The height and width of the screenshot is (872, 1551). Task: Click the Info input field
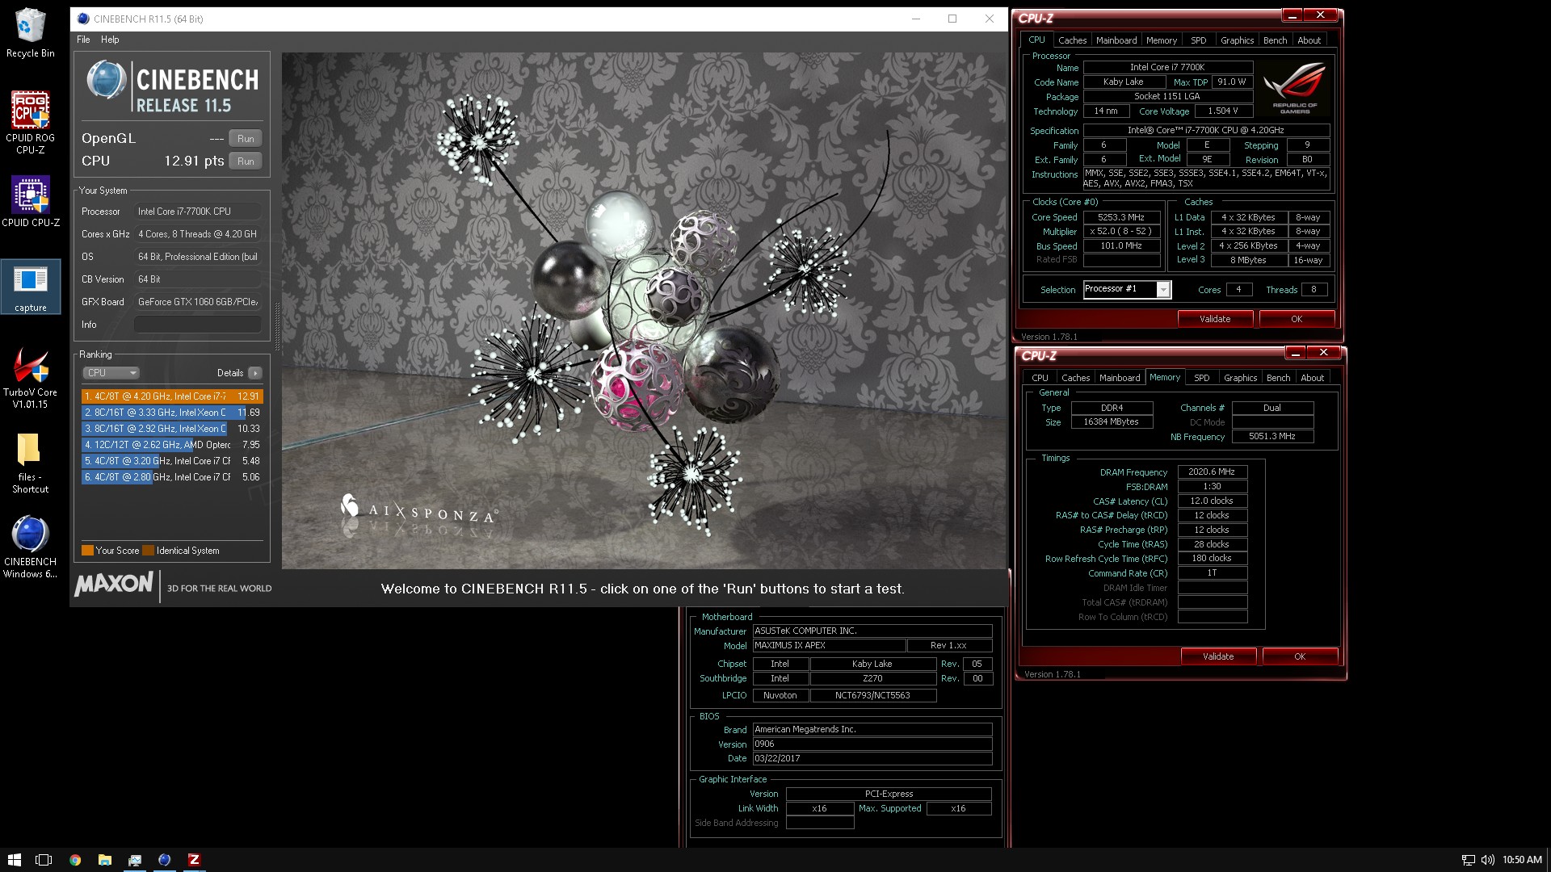pos(197,325)
